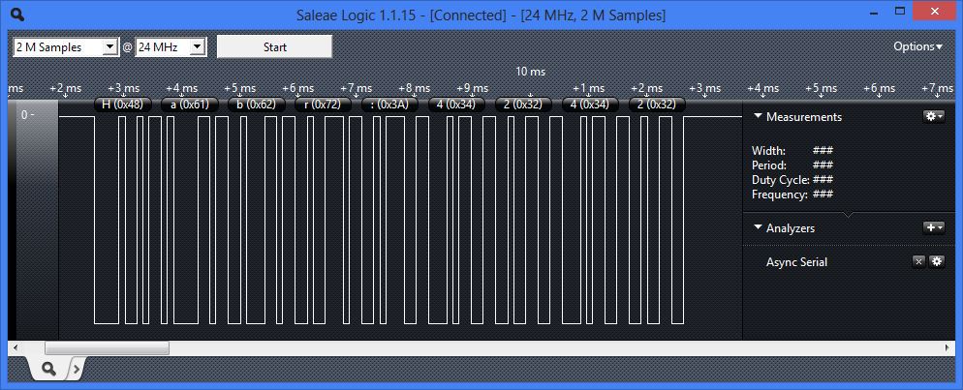963x390 pixels.
Task: Collapse the Measurements section
Action: click(758, 116)
